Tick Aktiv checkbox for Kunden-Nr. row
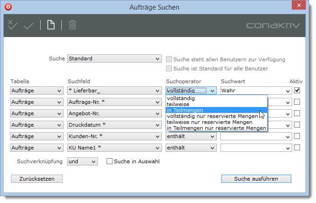Viewport: 316px width, 203px height. point(297,136)
